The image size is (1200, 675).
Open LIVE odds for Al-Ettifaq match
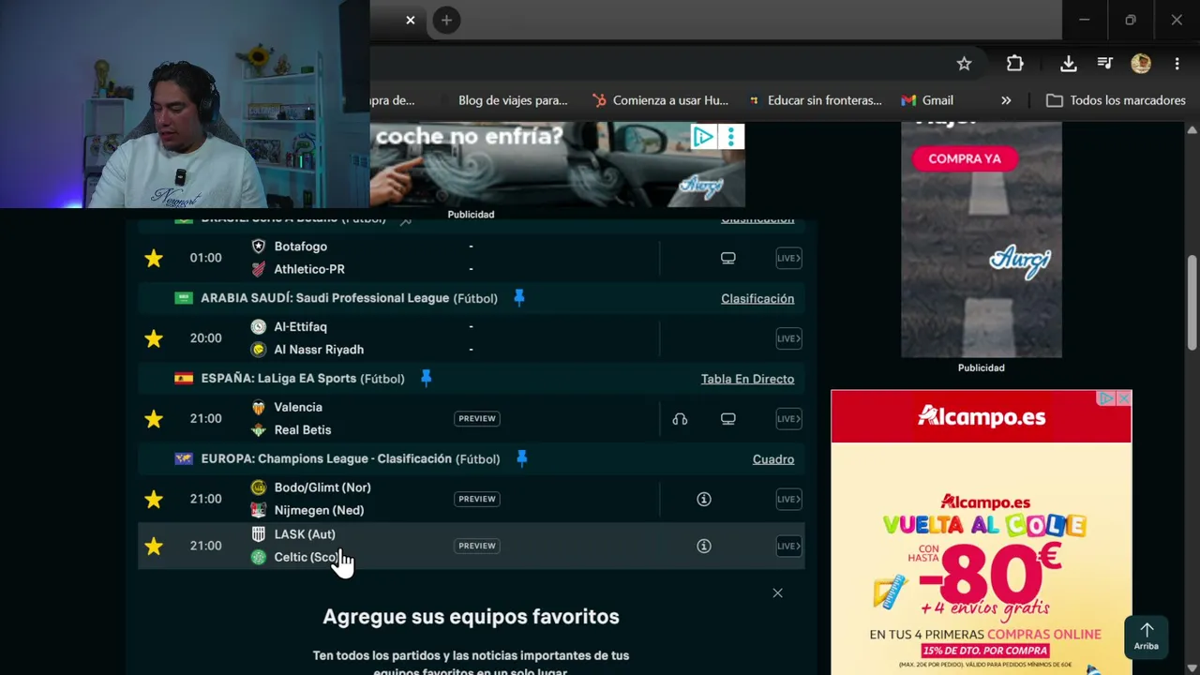pos(788,338)
